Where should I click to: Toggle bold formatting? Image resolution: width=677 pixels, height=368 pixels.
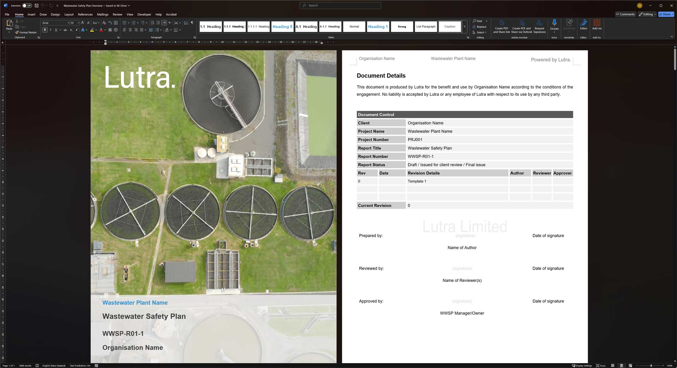point(45,30)
